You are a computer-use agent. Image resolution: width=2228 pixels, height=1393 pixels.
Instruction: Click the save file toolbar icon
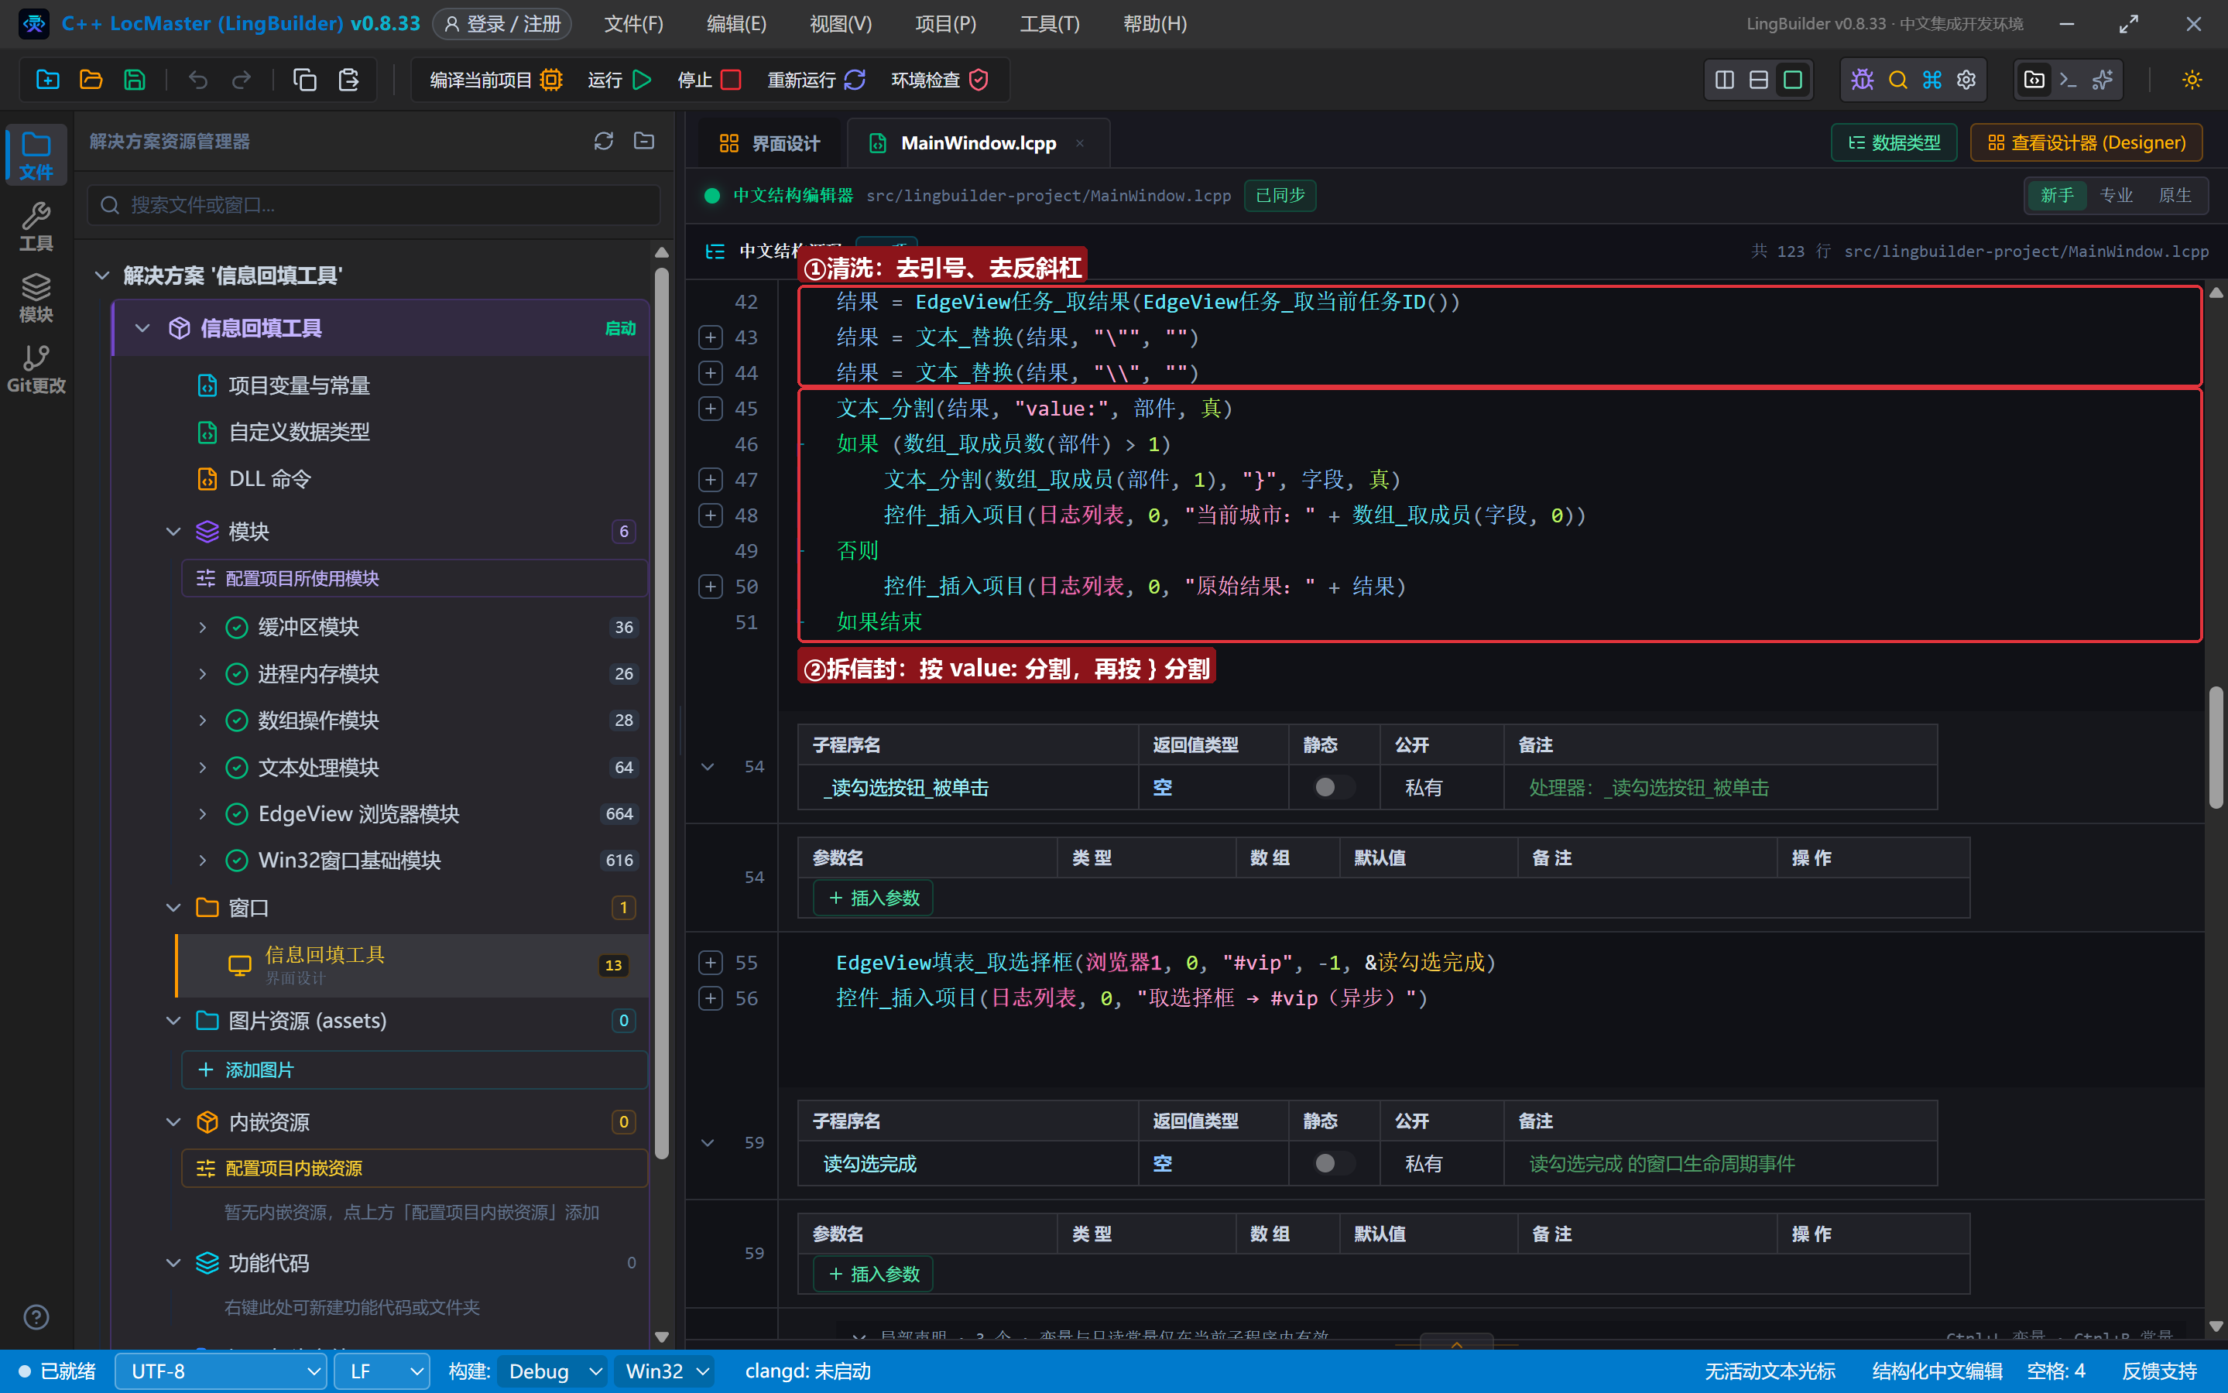135,80
